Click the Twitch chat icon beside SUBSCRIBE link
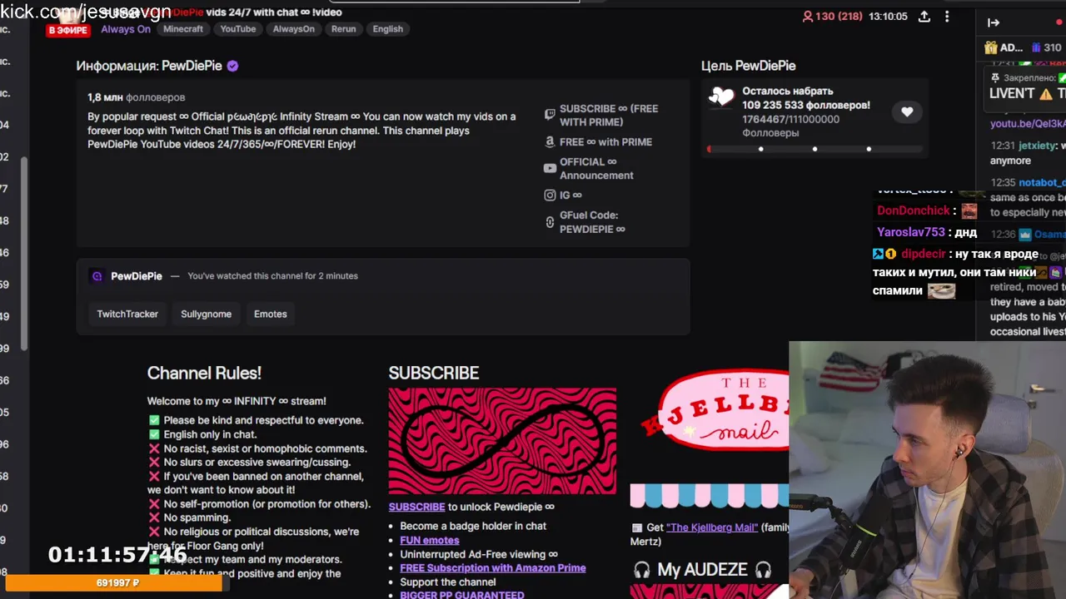The image size is (1066, 599). [550, 115]
